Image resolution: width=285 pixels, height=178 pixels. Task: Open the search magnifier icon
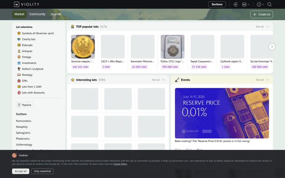270,4
